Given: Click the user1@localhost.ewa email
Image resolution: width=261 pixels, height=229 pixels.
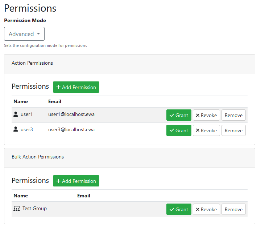Looking at the screenshot, I should (x=71, y=114).
